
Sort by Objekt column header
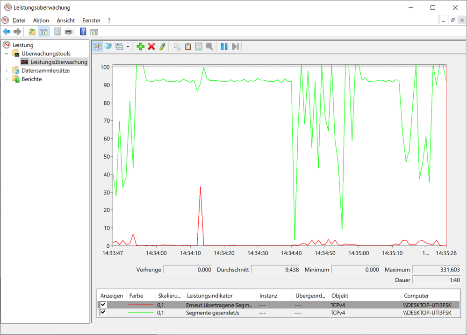click(x=365, y=296)
